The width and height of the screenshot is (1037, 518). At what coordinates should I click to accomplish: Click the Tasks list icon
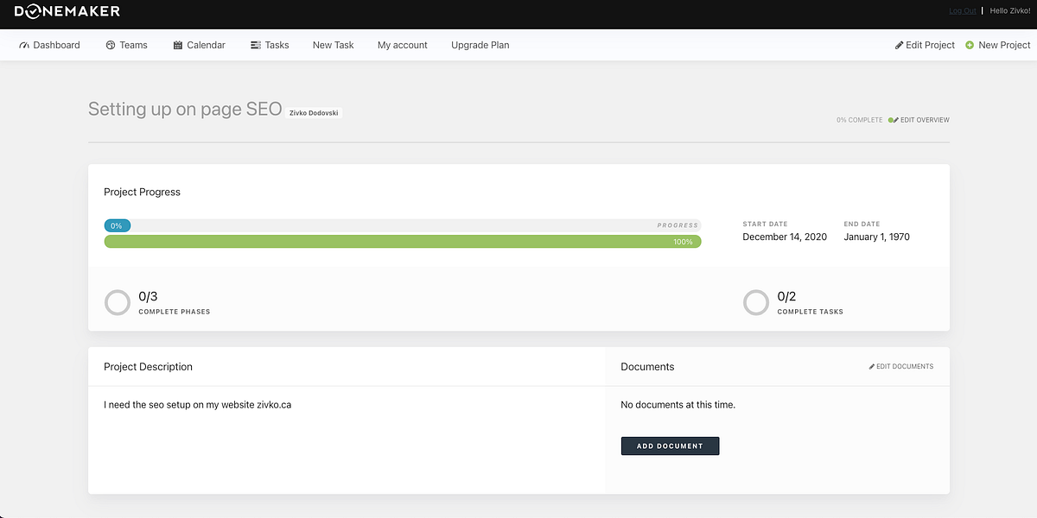[x=256, y=45]
